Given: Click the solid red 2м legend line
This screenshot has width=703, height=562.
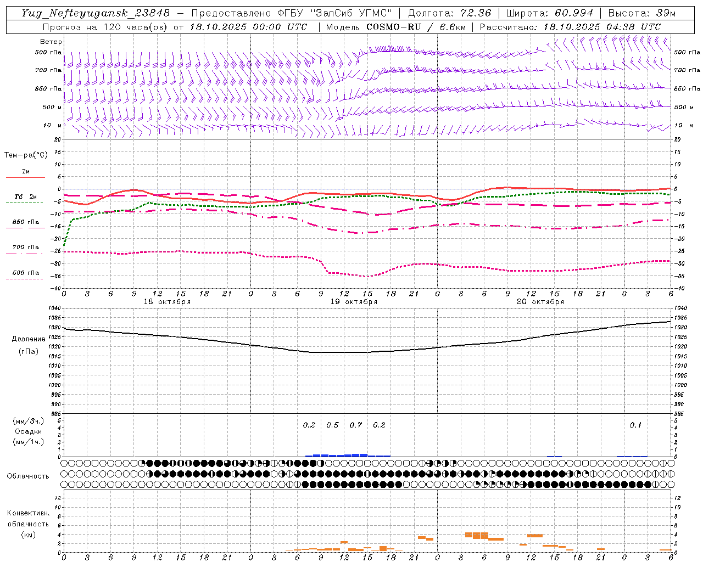Looking at the screenshot, I should 25,177.
